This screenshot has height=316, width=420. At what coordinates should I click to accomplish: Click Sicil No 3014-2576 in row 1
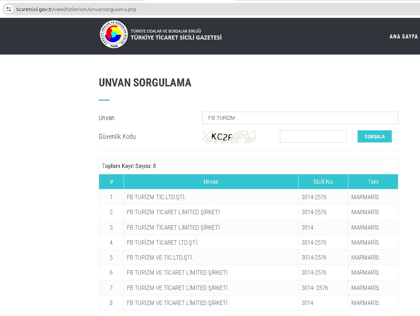(x=314, y=197)
